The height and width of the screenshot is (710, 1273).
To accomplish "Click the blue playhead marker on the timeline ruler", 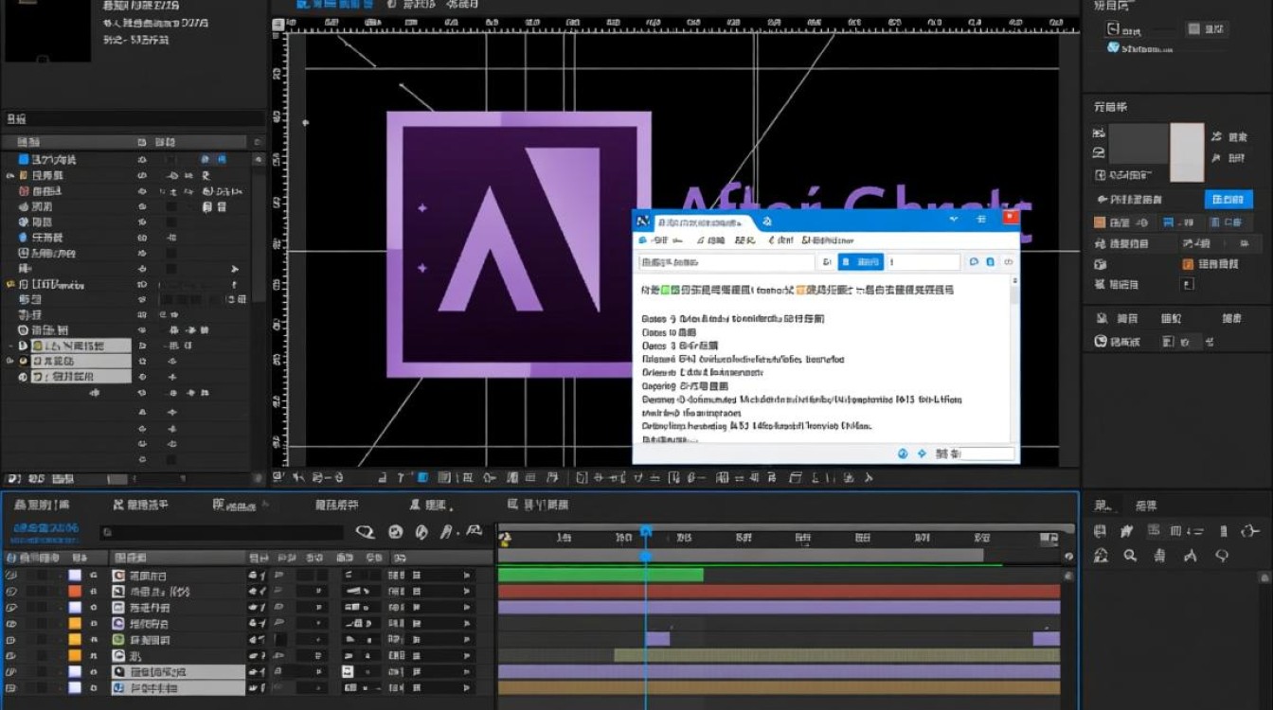I will 646,532.
